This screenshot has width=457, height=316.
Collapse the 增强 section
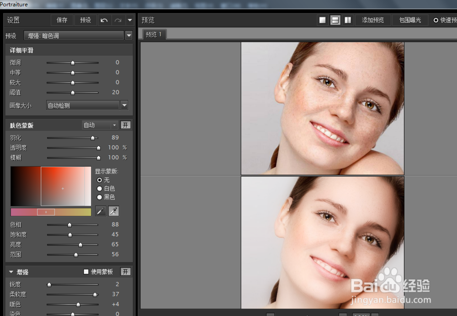[11, 272]
